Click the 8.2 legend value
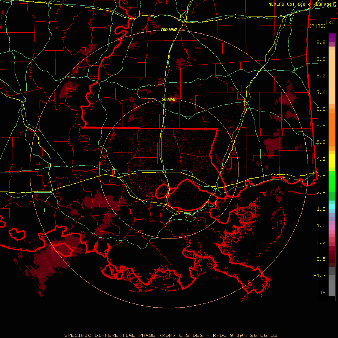Screen dimensions: 338x338 [321, 75]
